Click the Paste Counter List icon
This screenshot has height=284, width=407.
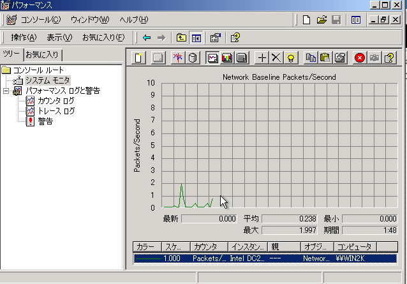click(325, 57)
